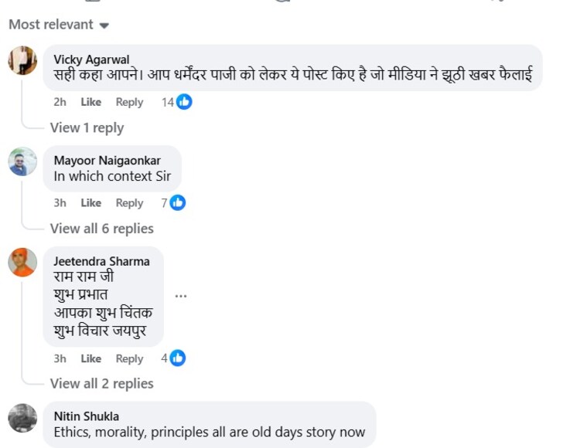Screen dimensions: 580x448
Task: Like Jeetendra Sharma's comment
Action: [x=91, y=358]
